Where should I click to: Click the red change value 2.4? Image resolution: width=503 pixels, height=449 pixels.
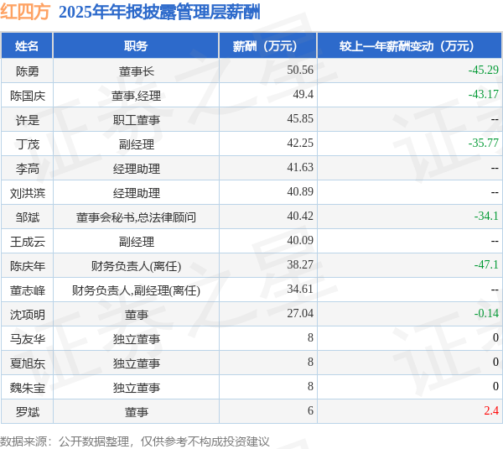[491, 410]
